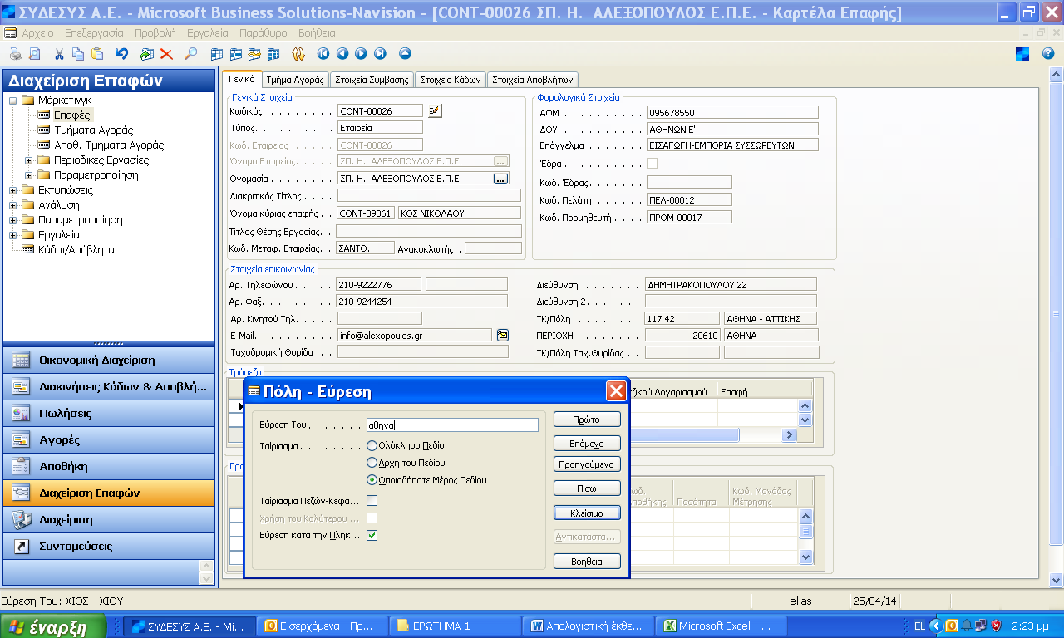Click main window vertical scrollbar down arrow
1064x638 pixels.
(x=1057, y=580)
